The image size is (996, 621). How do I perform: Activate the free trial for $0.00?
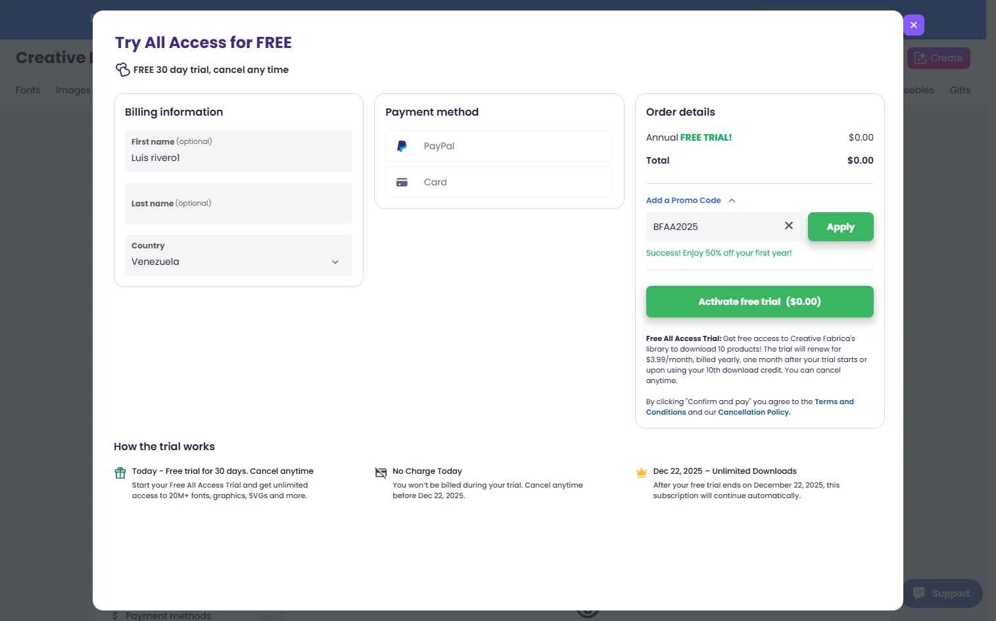coord(759,302)
